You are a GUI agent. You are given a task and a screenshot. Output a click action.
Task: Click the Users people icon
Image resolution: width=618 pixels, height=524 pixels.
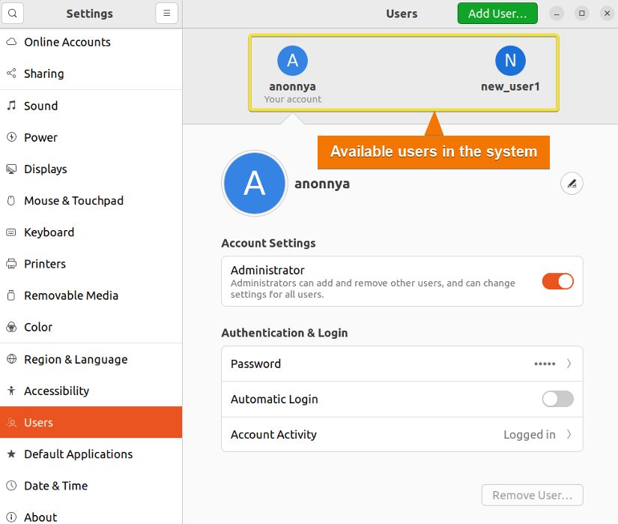coord(11,423)
